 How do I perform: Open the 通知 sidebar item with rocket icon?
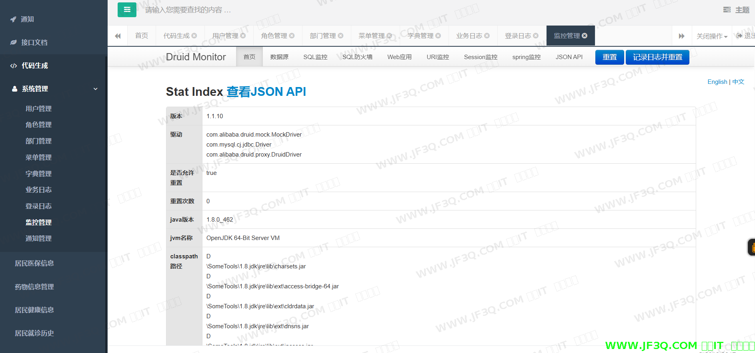tap(27, 19)
